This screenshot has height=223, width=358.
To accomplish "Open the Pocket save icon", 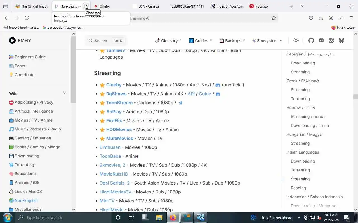I will pyautogui.click(x=311, y=18).
